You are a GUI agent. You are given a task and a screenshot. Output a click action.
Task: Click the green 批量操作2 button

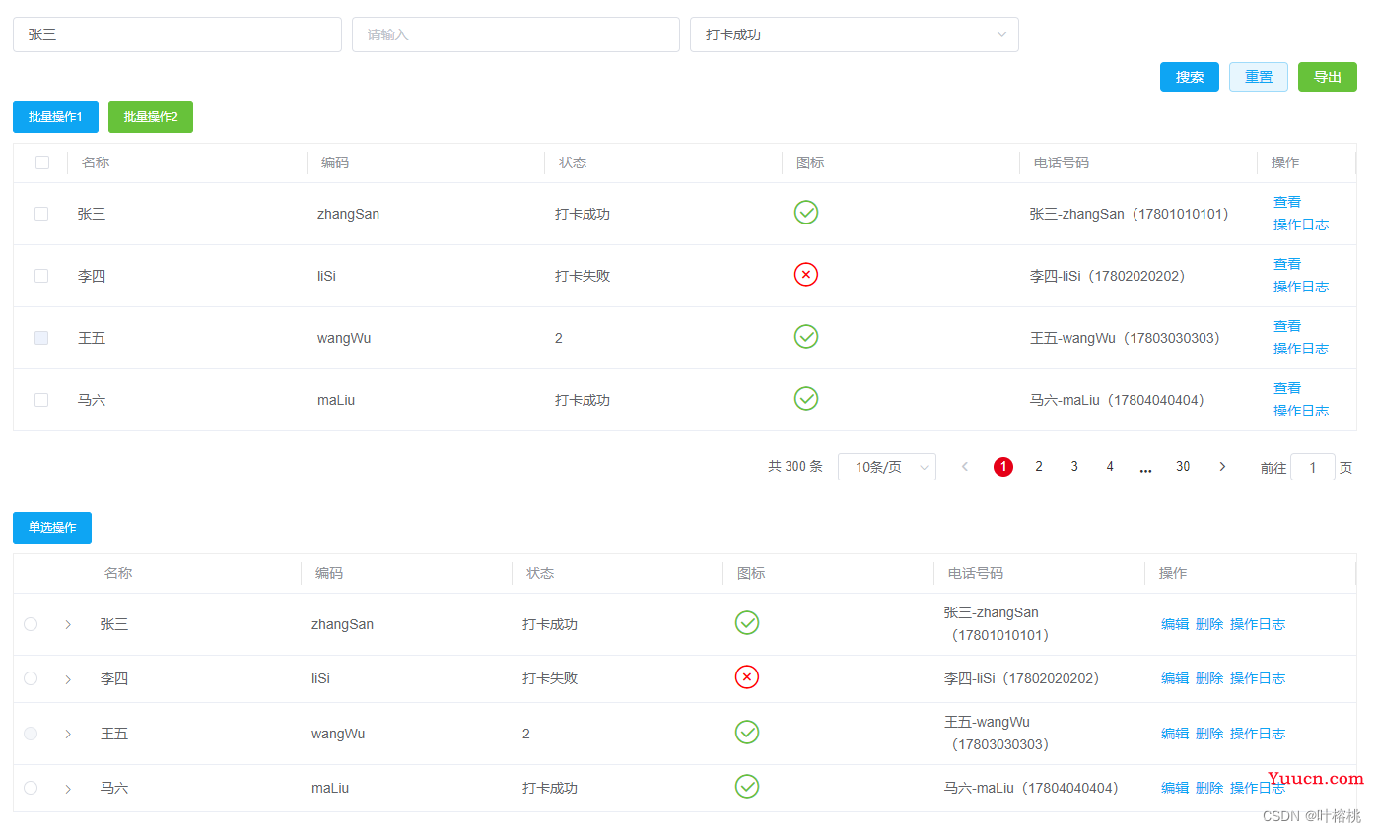(151, 117)
